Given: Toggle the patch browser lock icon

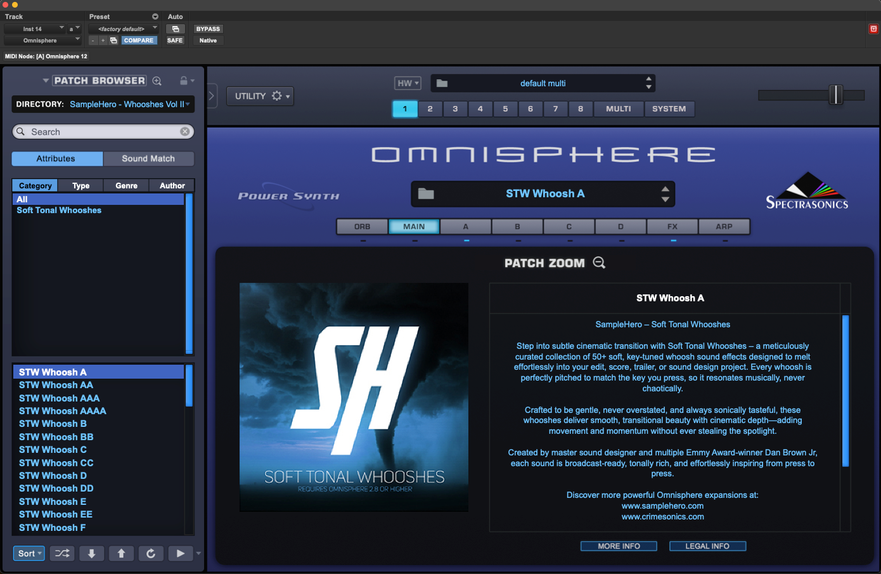Looking at the screenshot, I should (x=184, y=81).
